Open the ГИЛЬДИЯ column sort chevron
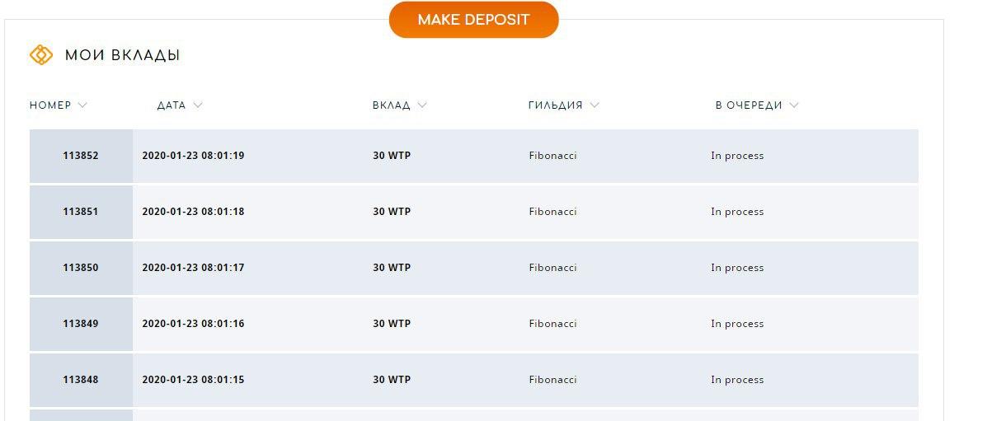The height and width of the screenshot is (421, 992). click(x=595, y=105)
